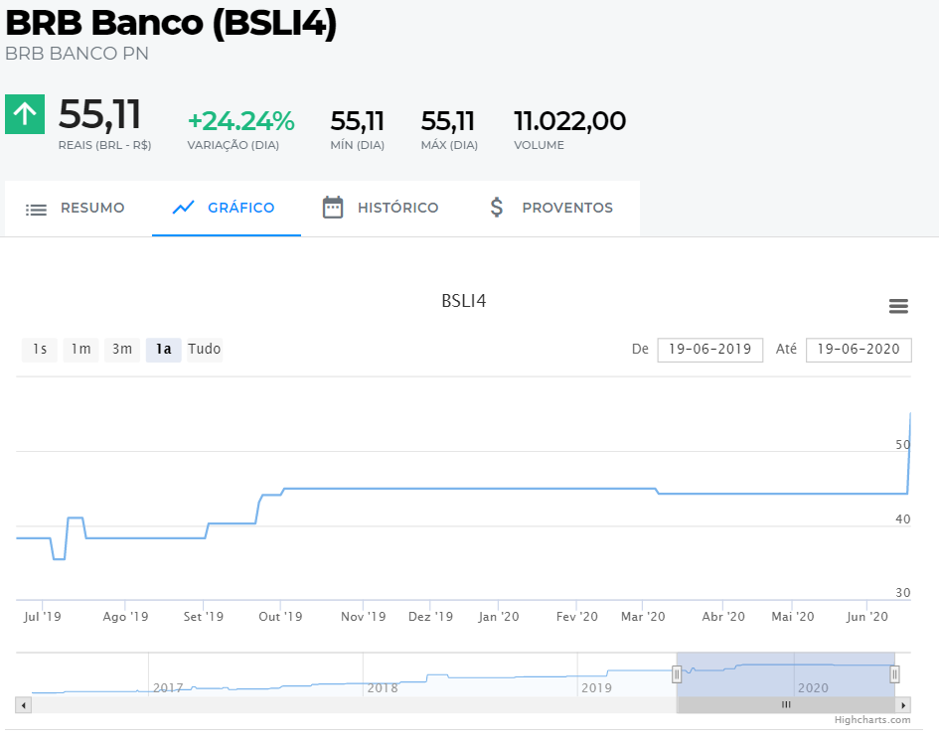Click the navigator right range handle
This screenshot has height=739, width=939.
coord(894,674)
